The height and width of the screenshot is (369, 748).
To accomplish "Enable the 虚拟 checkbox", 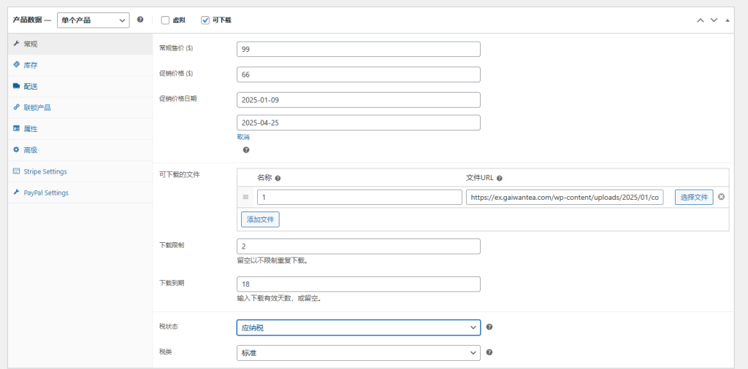I will pyautogui.click(x=165, y=20).
